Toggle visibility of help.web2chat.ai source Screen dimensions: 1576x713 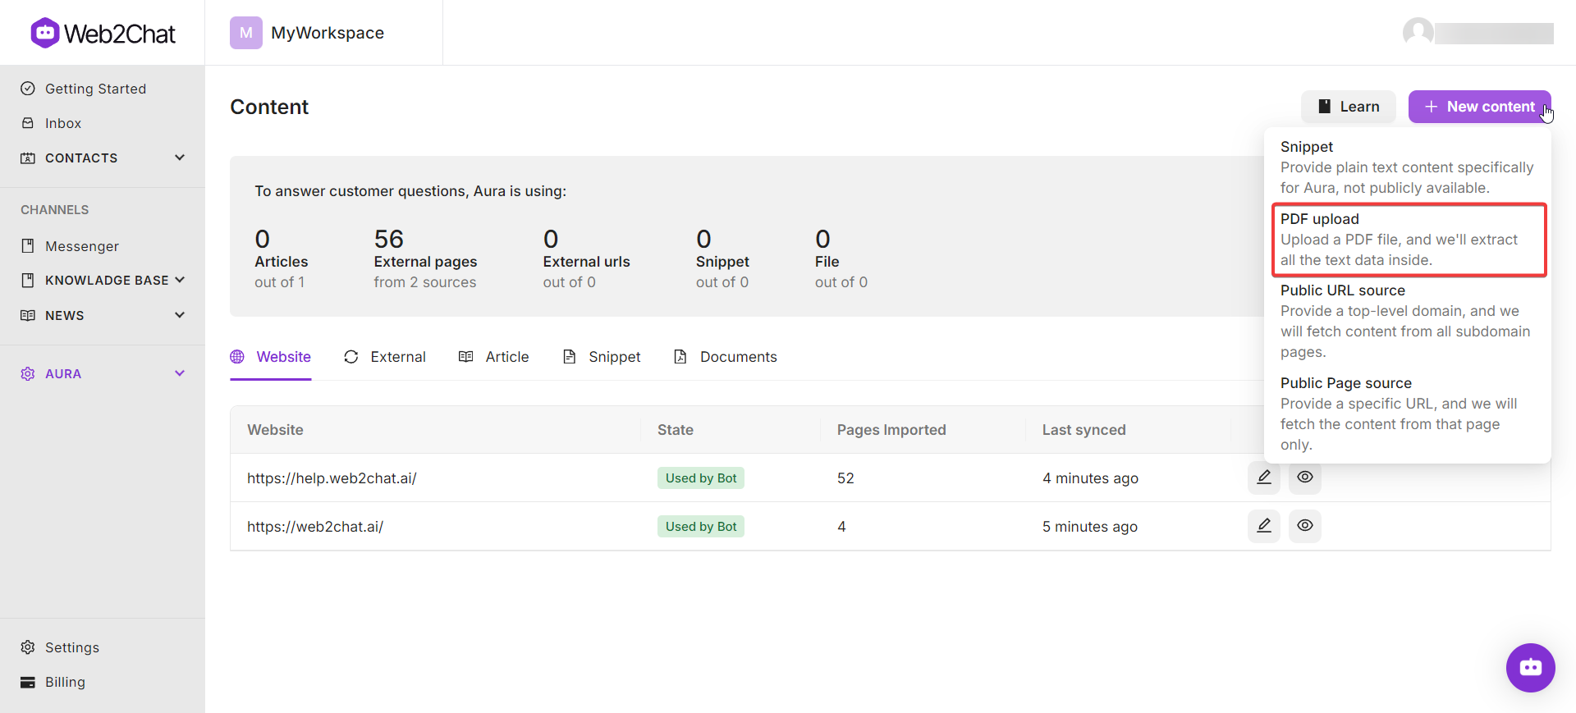tap(1305, 478)
